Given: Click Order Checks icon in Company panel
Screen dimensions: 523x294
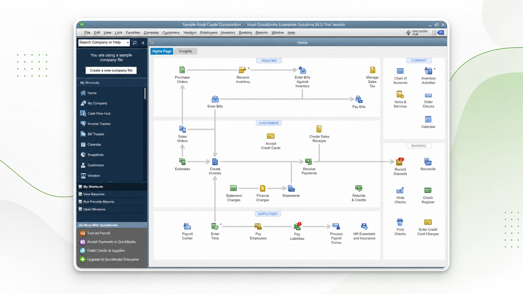Looking at the screenshot, I should [x=428, y=95].
